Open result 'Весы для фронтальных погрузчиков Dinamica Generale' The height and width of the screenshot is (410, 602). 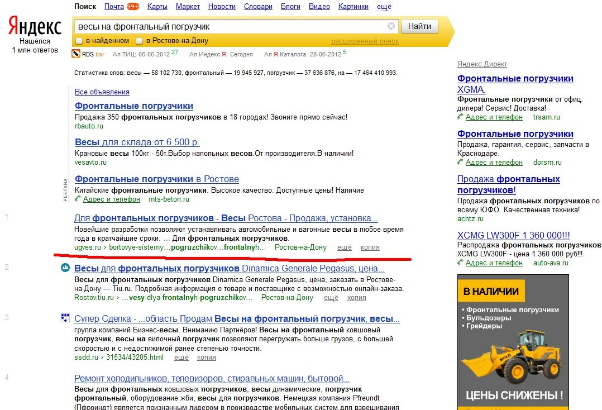tap(229, 268)
